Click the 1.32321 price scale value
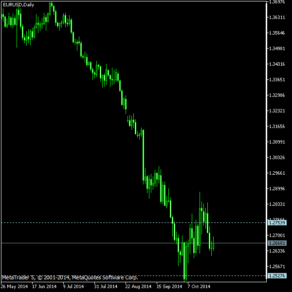 pos(277,111)
